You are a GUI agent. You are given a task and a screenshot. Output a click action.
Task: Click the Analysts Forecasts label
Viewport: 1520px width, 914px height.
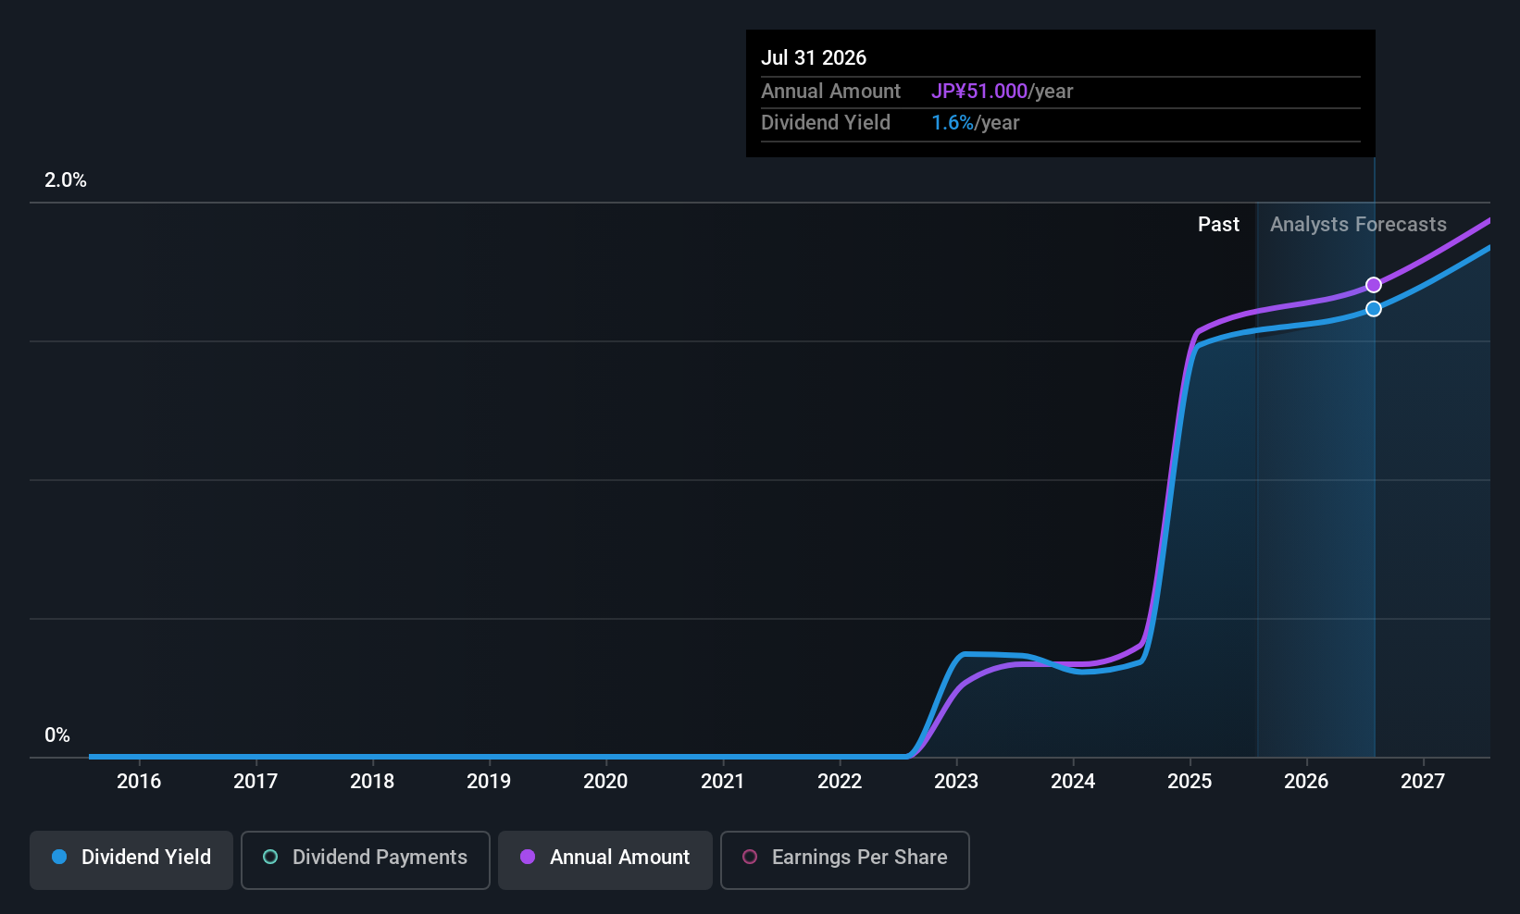[1358, 225]
